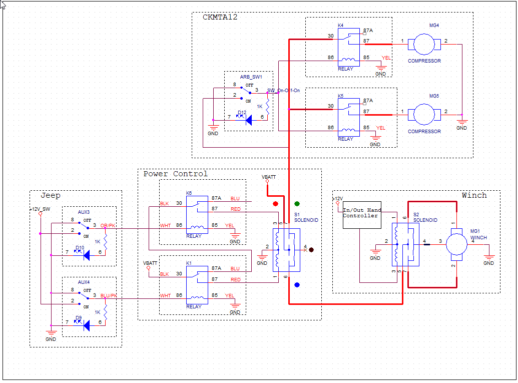Select GND symbol at winch motor pin 4
The width and height of the screenshot is (518, 383).
pos(489,260)
